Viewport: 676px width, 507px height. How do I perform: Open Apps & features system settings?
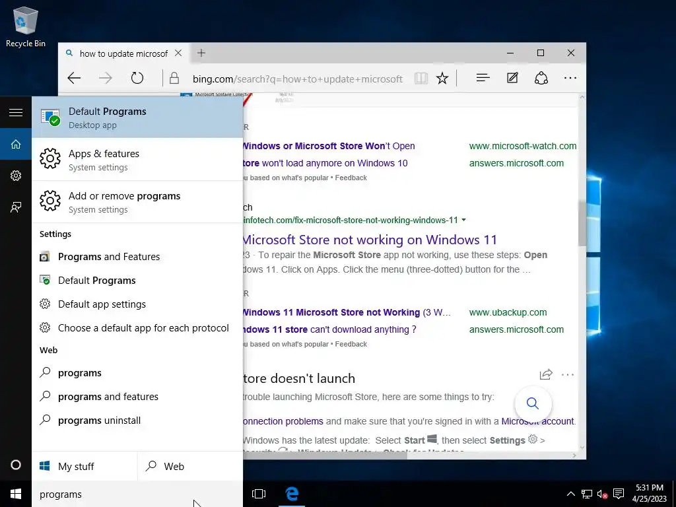(x=137, y=160)
